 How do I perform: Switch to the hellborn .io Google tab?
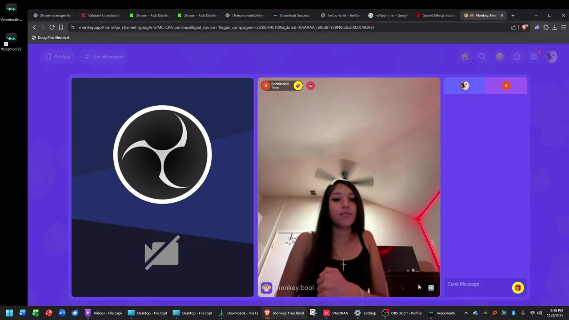pyautogui.click(x=389, y=15)
